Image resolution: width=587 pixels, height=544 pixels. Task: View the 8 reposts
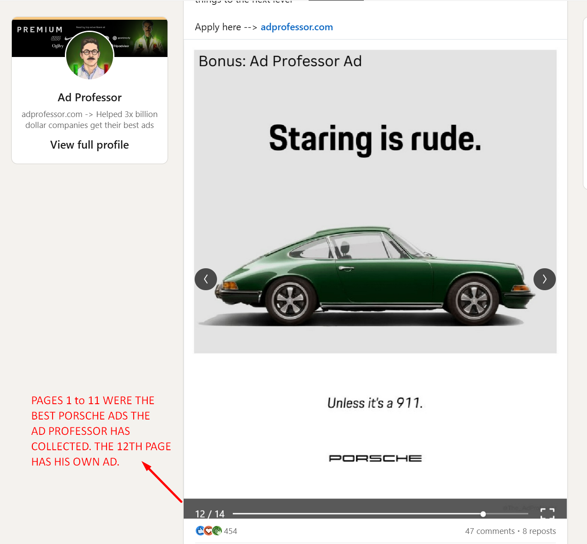click(539, 531)
